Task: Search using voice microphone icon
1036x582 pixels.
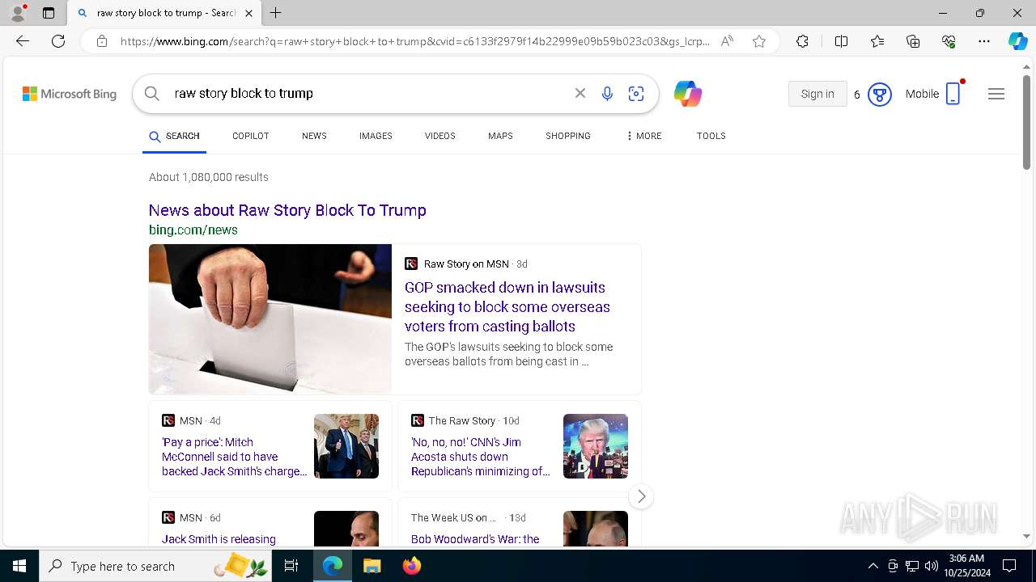Action: coord(607,94)
